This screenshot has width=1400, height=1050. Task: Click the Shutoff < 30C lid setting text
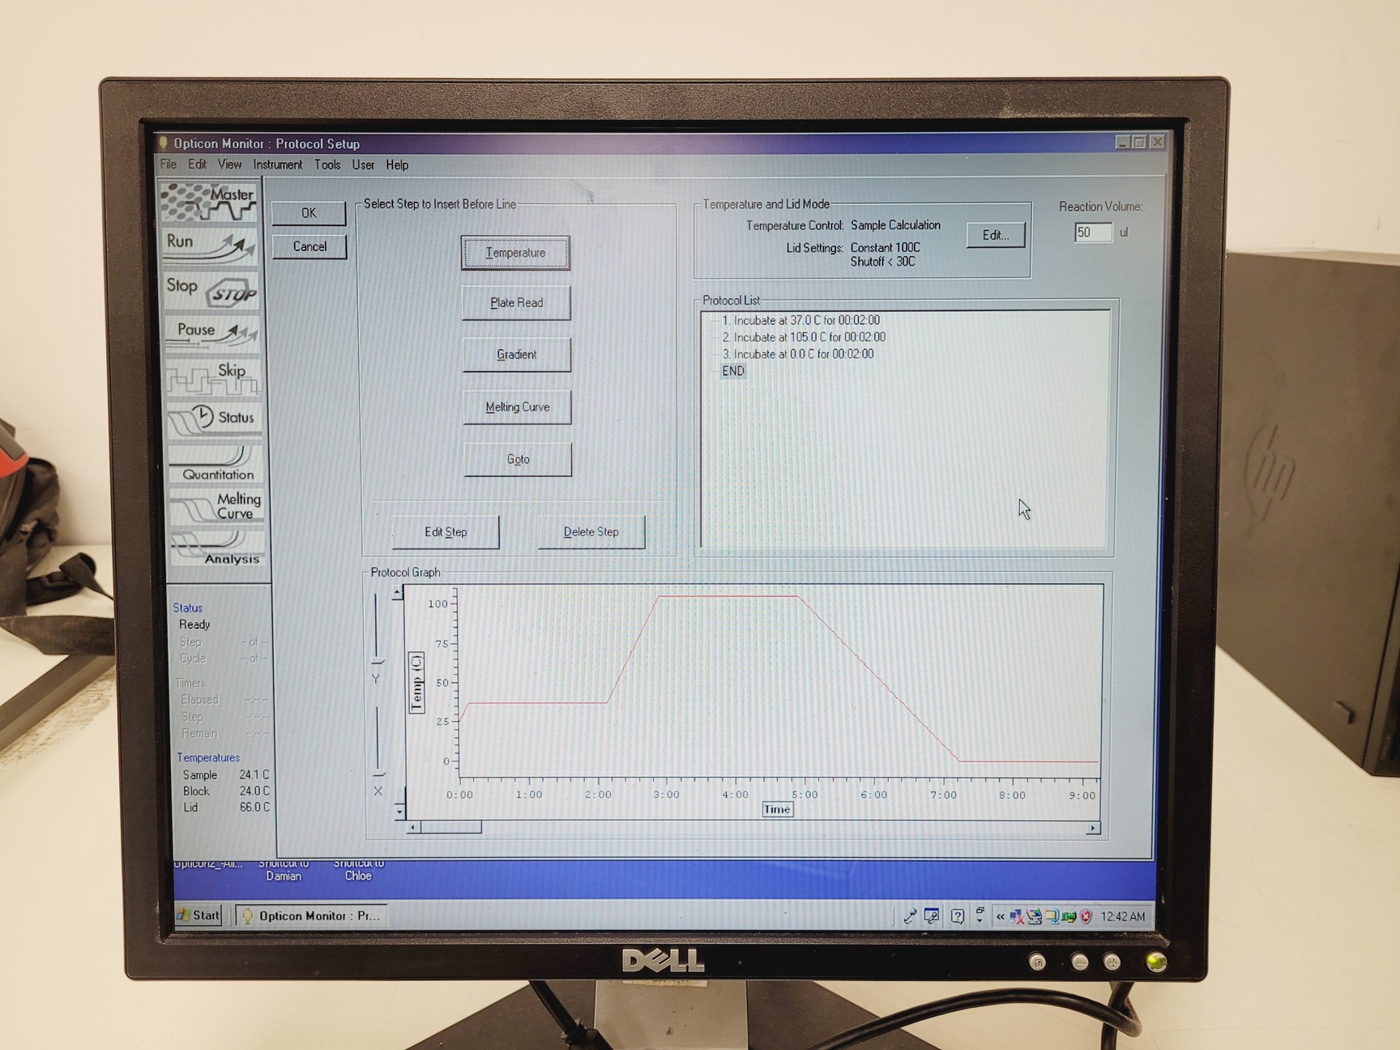tap(883, 262)
